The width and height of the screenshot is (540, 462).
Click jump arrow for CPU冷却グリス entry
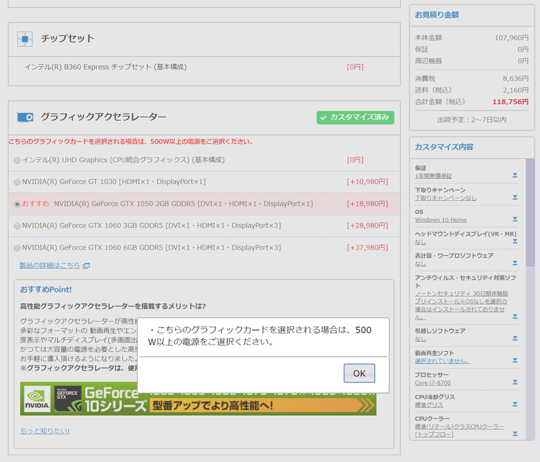coord(515,404)
